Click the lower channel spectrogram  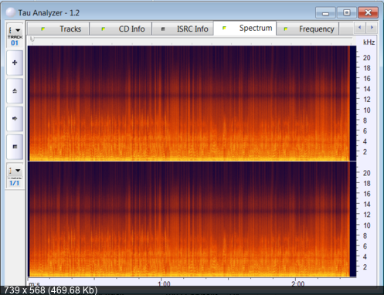(x=192, y=219)
